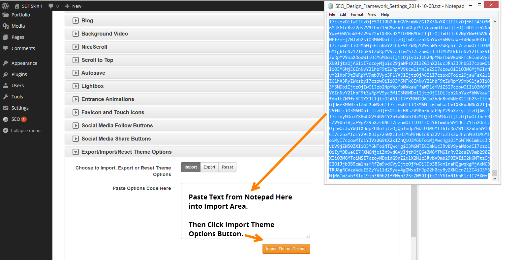Select the Import toggle option
520x260 pixels.
pos(191,167)
